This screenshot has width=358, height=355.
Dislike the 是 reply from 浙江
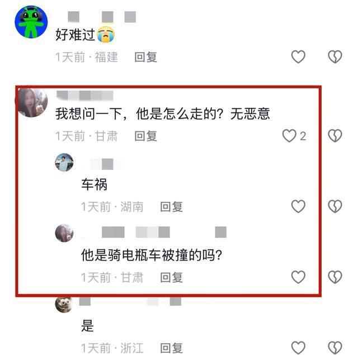335,348
